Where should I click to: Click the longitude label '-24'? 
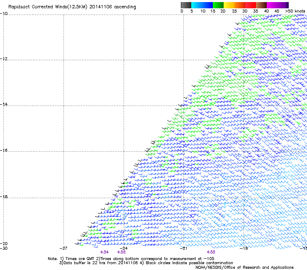click(x=124, y=248)
